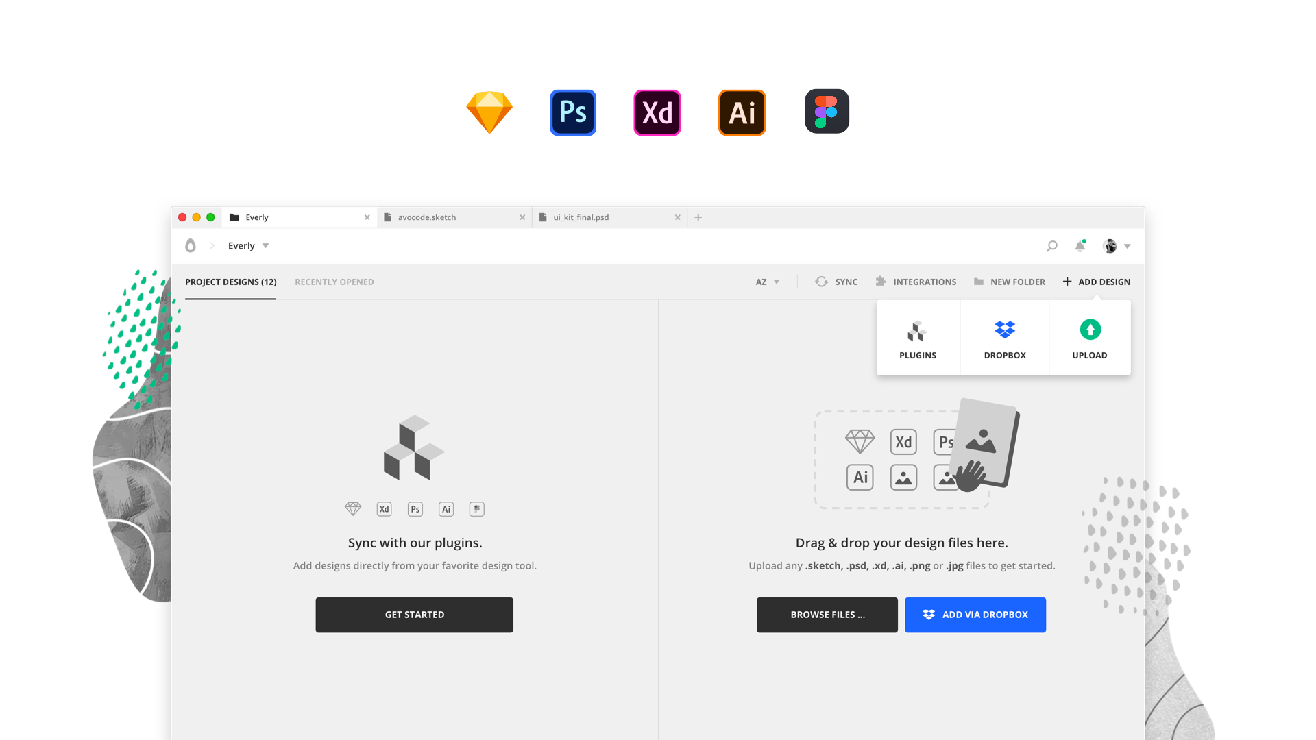Open the AZ sort dropdown

[x=768, y=282]
